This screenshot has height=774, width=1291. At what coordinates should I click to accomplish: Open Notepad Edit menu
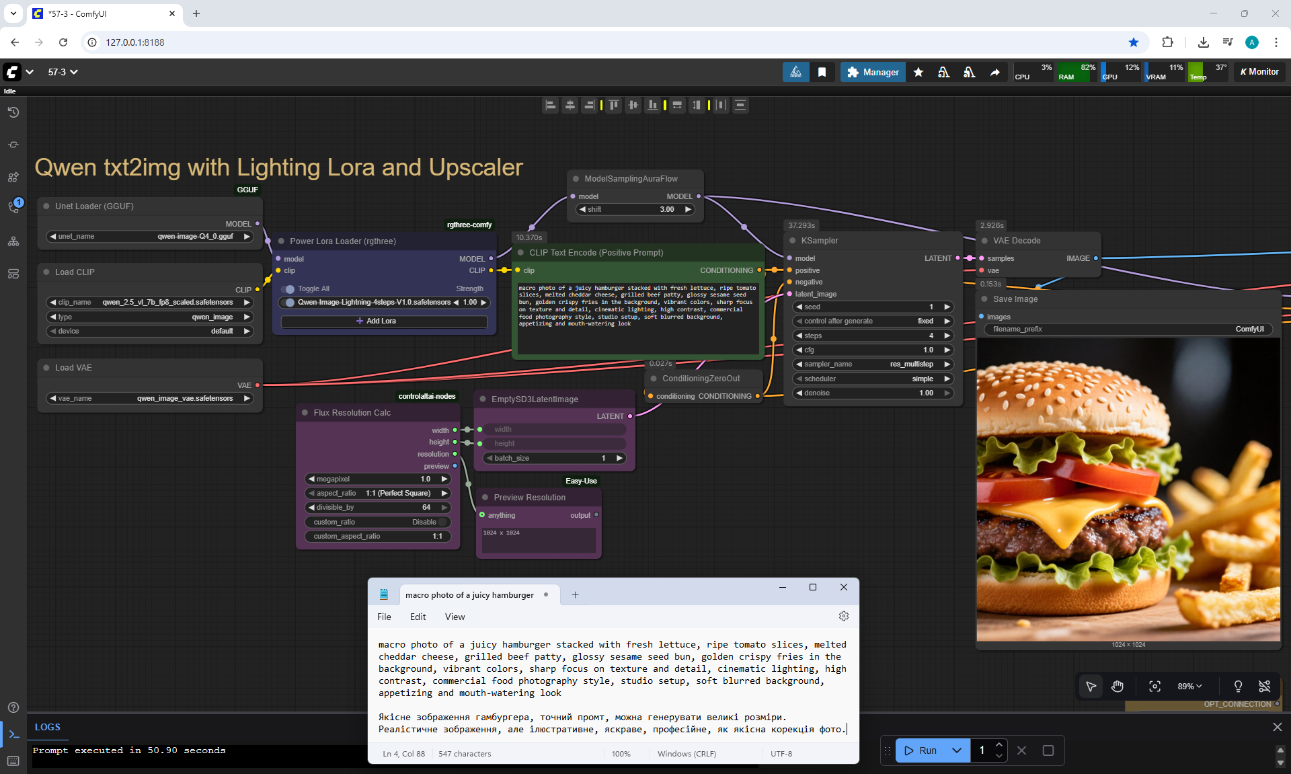coord(418,617)
